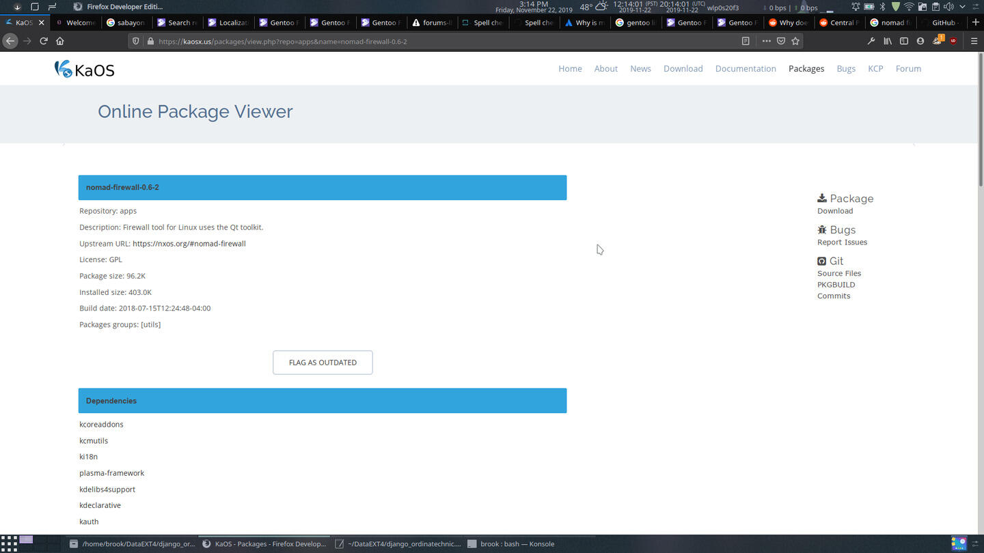The height and width of the screenshot is (553, 984).
Task: Open a new tab with the plus button
Action: click(x=975, y=23)
